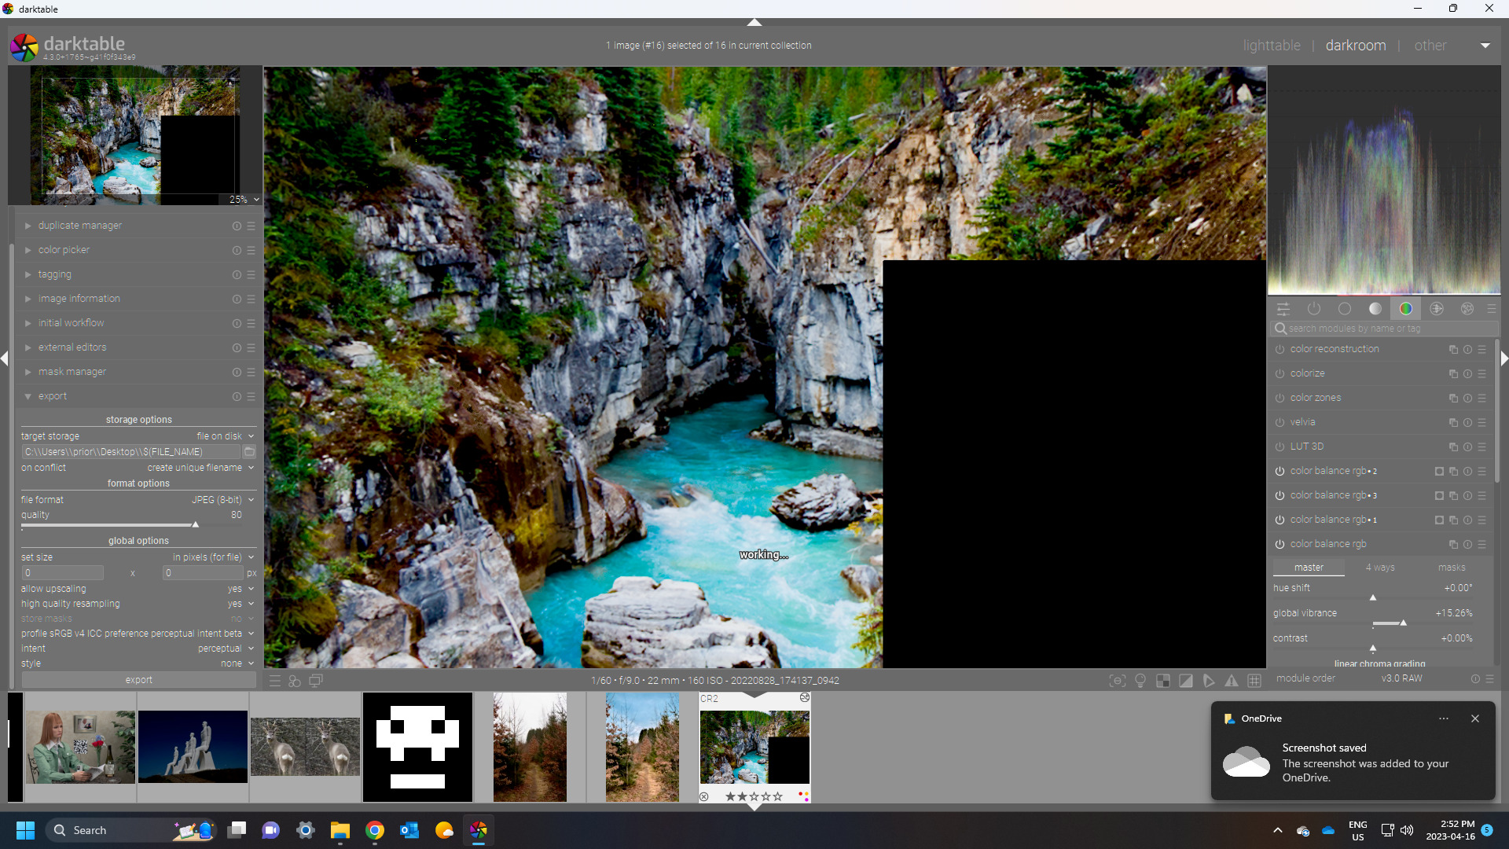Show active modules power group icon
This screenshot has width=1509, height=849.
point(1314,309)
